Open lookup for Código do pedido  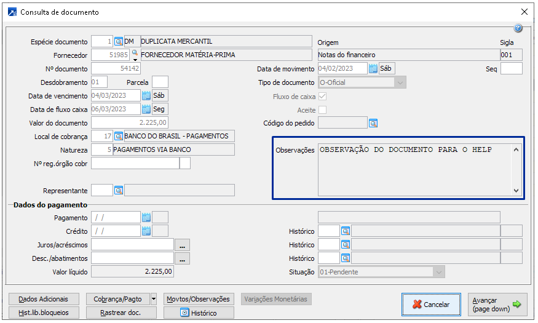pyautogui.click(x=373, y=123)
